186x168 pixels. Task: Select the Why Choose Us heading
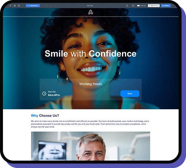pyautogui.click(x=45, y=116)
